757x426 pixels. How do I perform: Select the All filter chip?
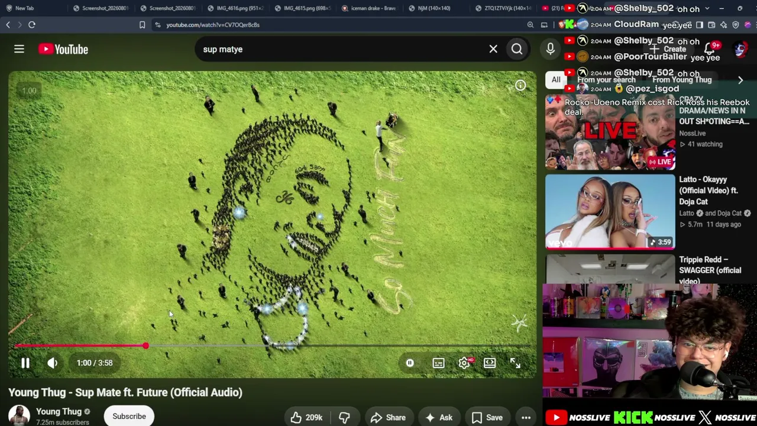[556, 80]
